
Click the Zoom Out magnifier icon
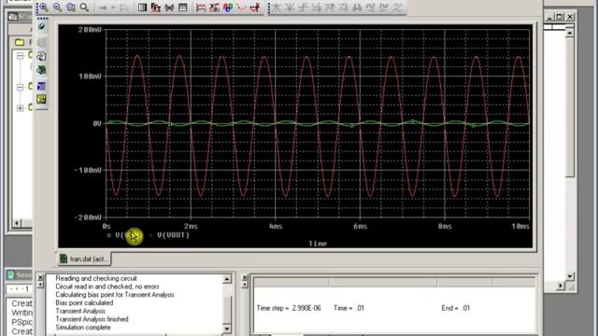tap(58, 7)
